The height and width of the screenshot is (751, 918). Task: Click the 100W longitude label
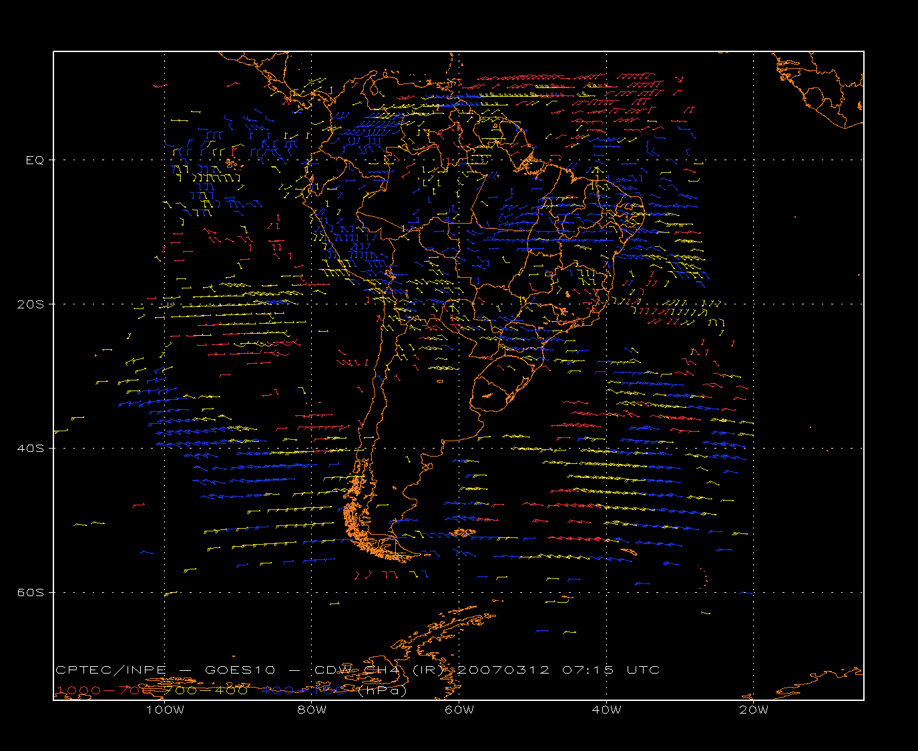pos(165,710)
